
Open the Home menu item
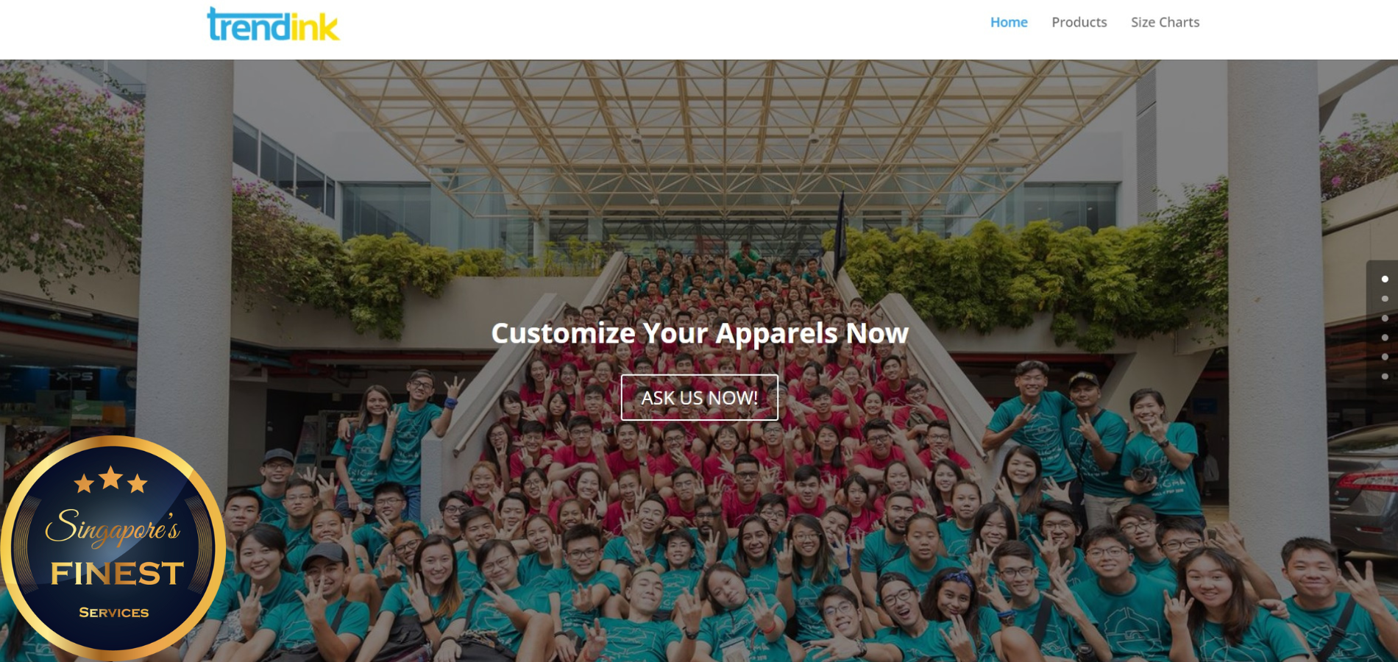coord(1009,22)
